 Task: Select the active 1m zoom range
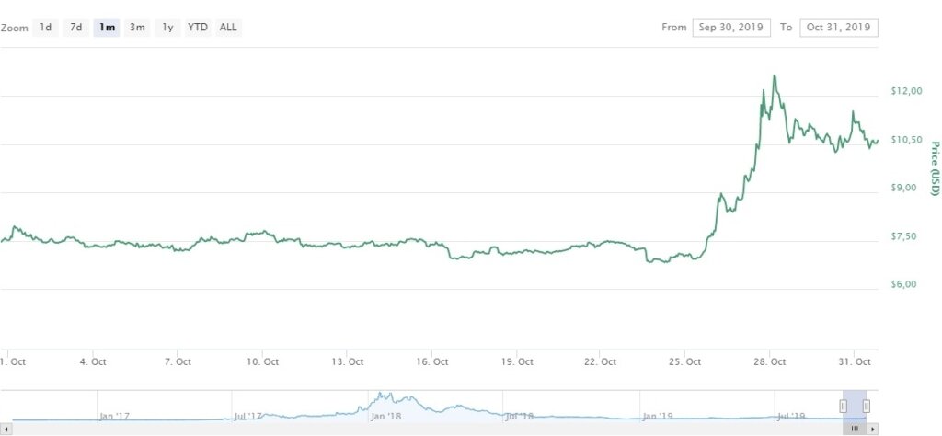[107, 28]
